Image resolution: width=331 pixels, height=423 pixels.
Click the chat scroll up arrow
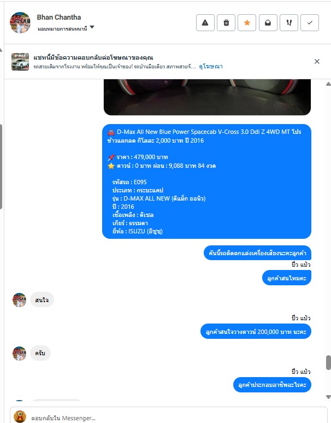pos(328,84)
